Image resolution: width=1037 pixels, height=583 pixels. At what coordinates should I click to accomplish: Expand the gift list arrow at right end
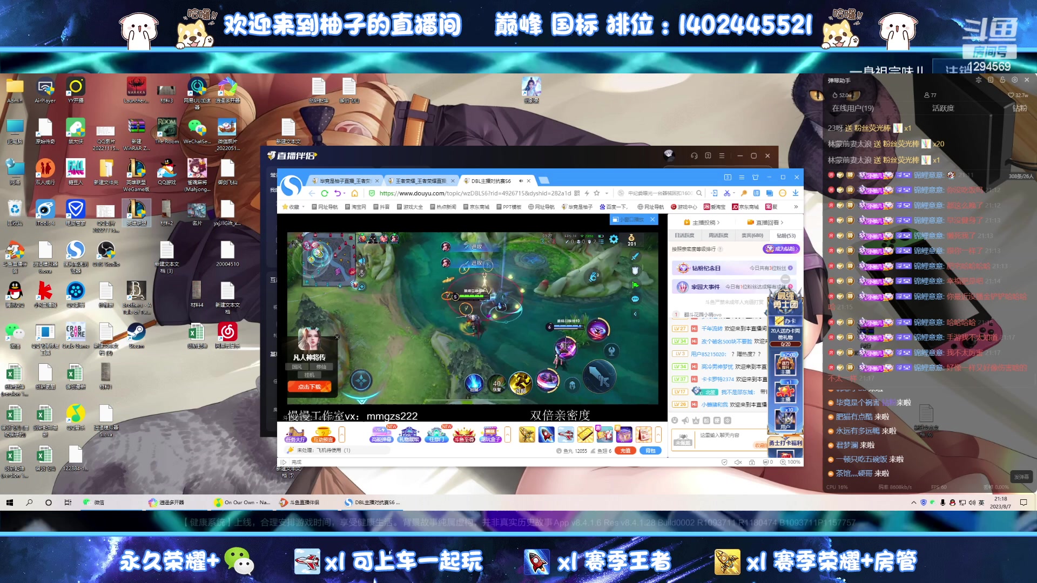[x=658, y=434]
